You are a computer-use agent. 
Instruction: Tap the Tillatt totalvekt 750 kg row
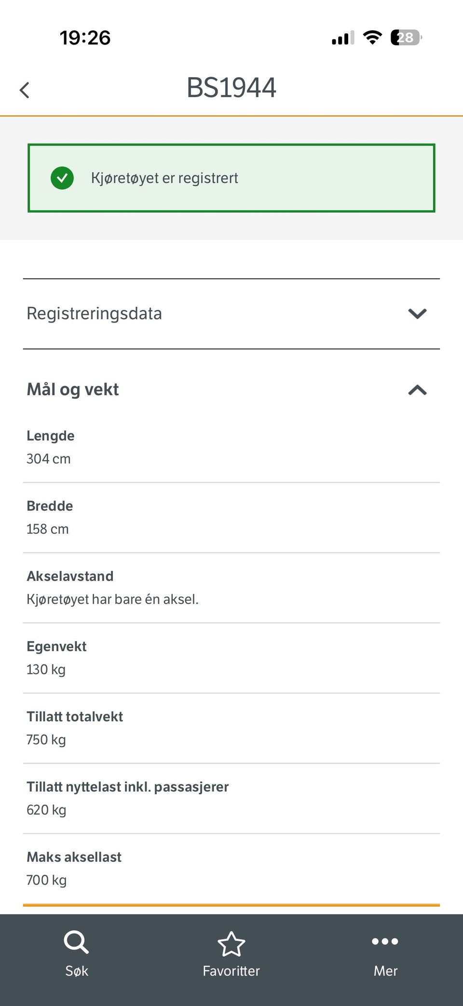click(231, 728)
